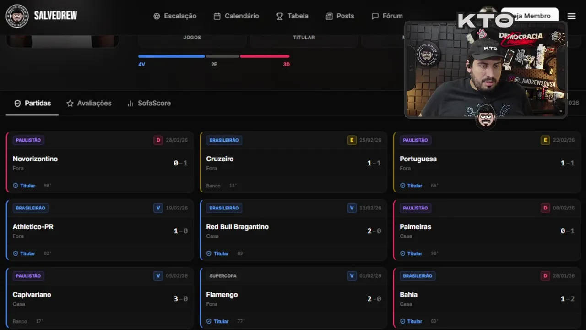
Task: Click the Supercopa tag on Flamengo card
Action: (x=223, y=276)
